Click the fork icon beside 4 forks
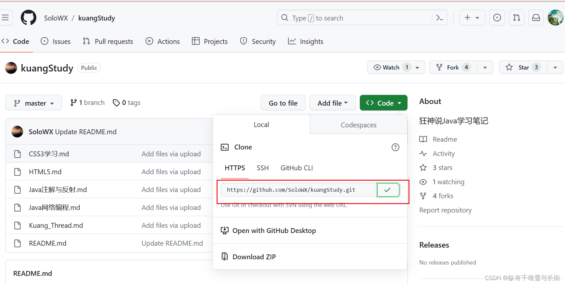 pyautogui.click(x=423, y=196)
